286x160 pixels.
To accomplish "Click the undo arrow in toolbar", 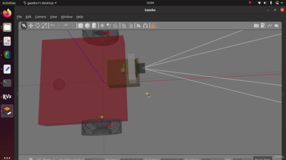I will 53,26.
